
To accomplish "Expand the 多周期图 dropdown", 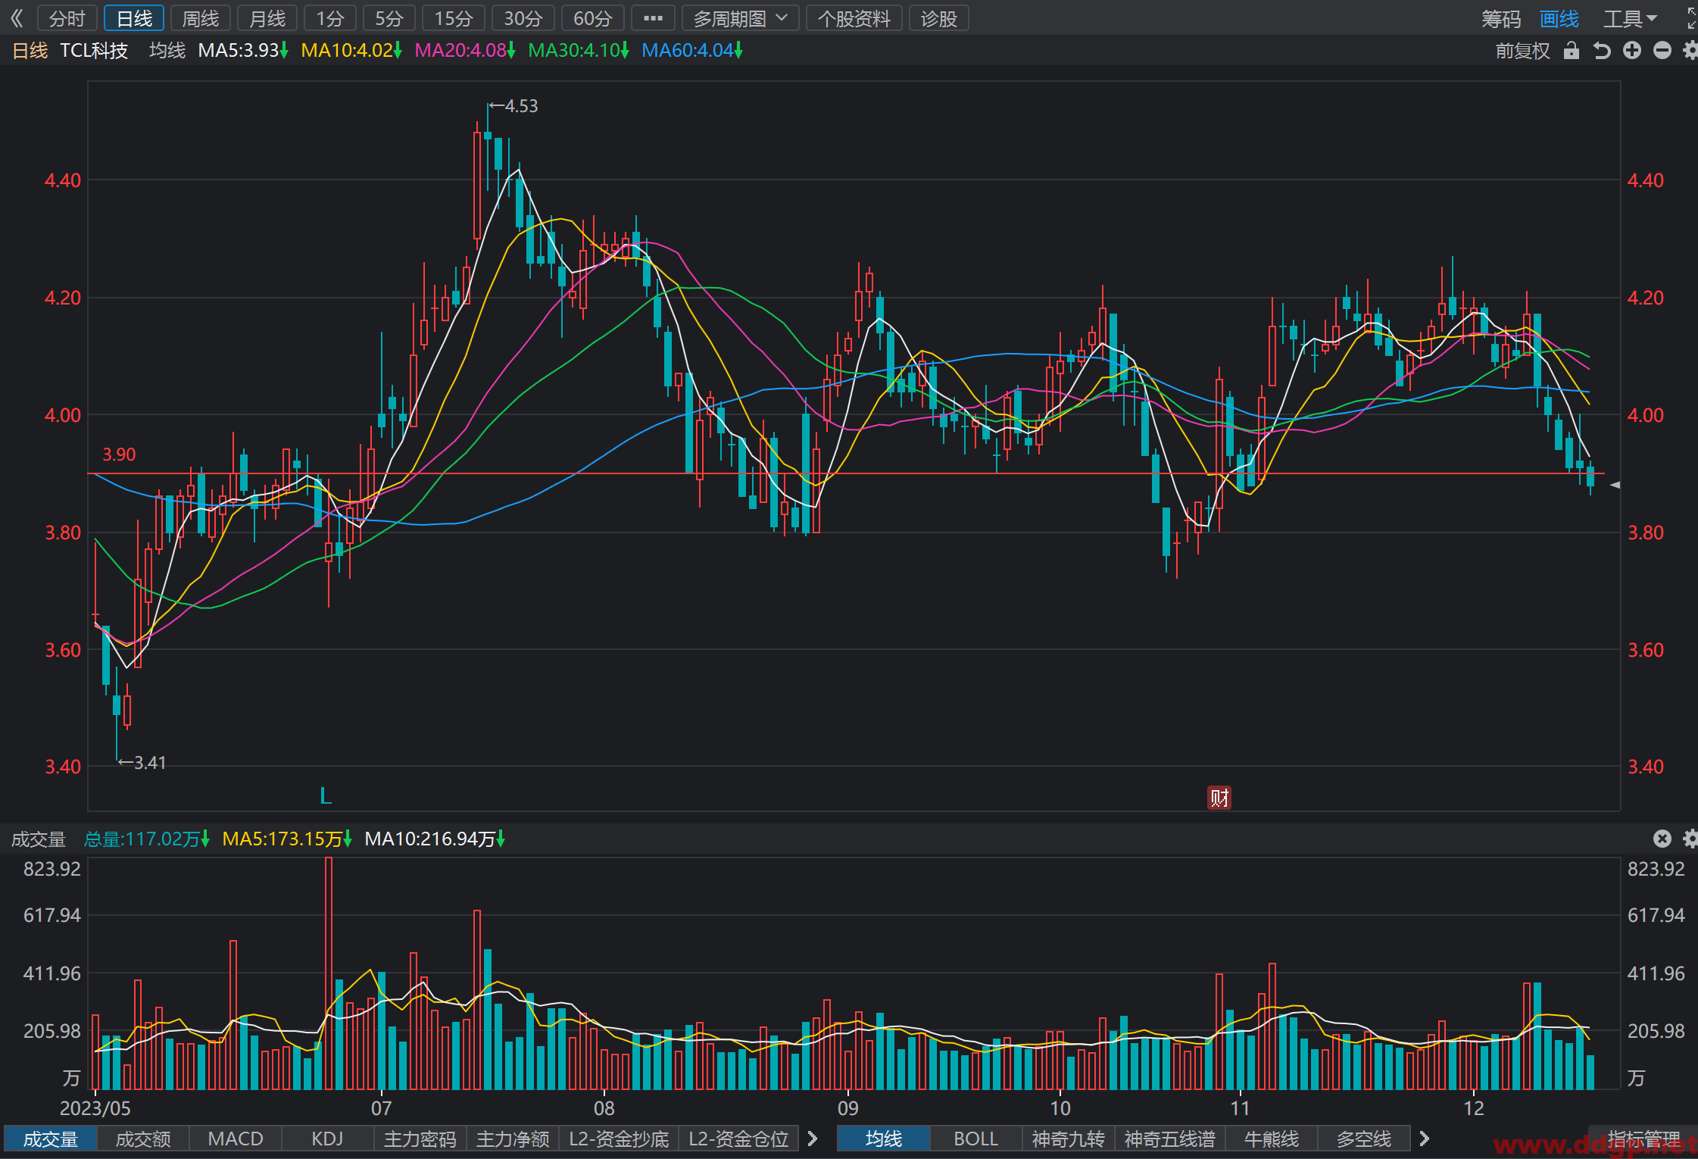I will [741, 18].
